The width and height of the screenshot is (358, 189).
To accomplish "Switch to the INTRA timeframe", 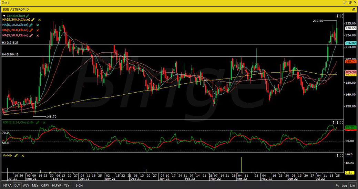I will [x=7, y=185].
